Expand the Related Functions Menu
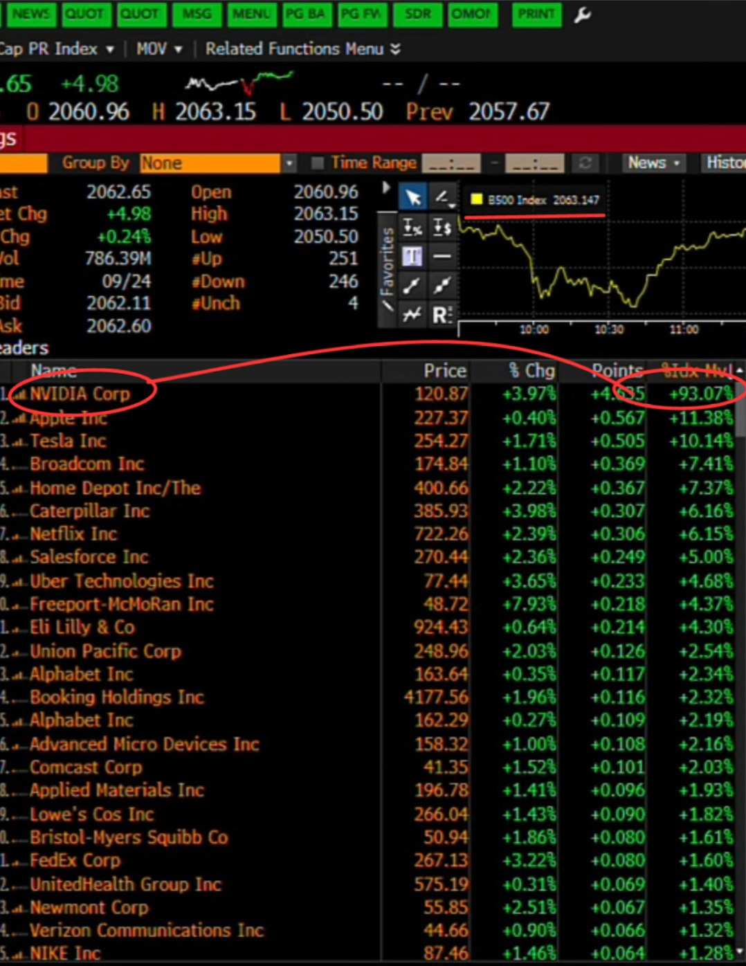The width and height of the screenshot is (746, 966). click(303, 49)
